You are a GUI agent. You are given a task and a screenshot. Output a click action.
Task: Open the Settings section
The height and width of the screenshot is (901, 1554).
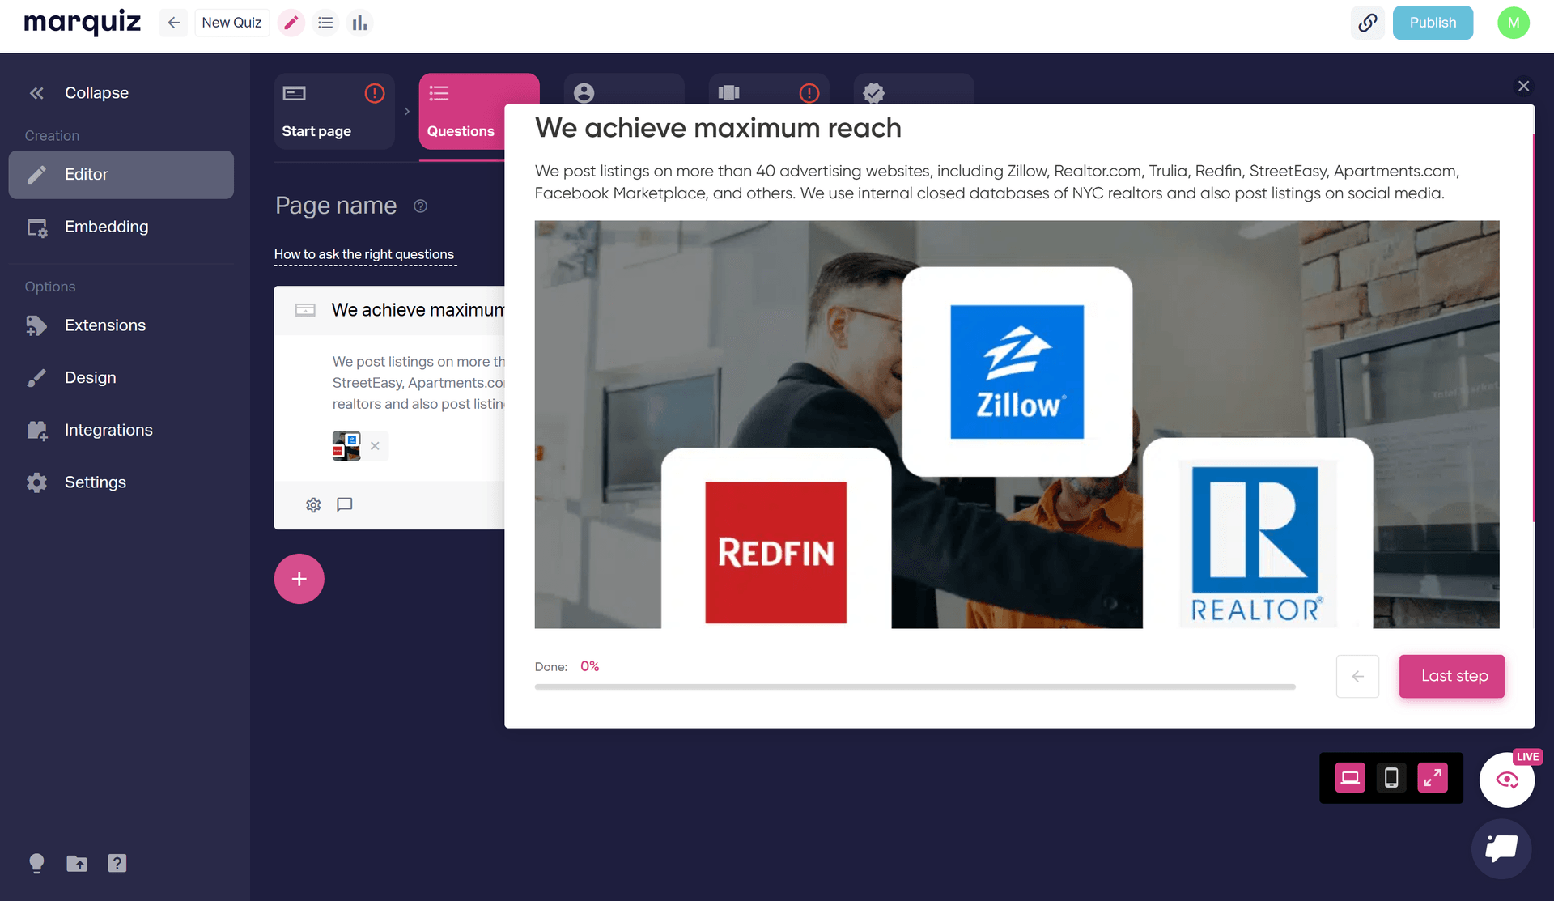pos(121,482)
